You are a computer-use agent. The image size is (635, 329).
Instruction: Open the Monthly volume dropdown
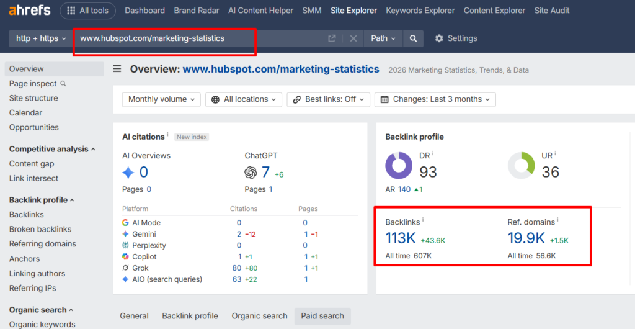pyautogui.click(x=161, y=99)
